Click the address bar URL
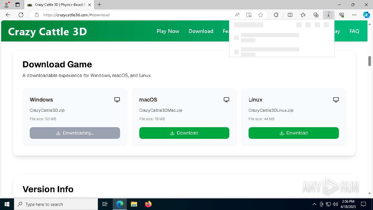Screen dimensions: 373x210 tap(76, 15)
